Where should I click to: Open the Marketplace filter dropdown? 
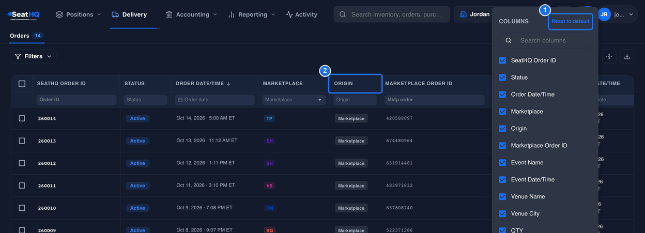point(294,100)
